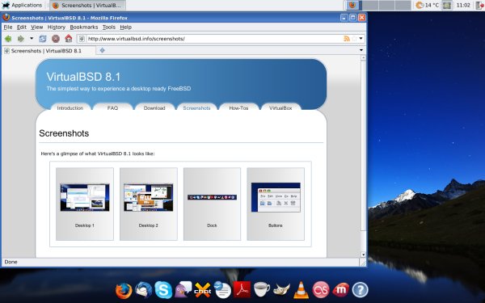
Task: Open the Screenshots page tab
Action: click(x=196, y=107)
